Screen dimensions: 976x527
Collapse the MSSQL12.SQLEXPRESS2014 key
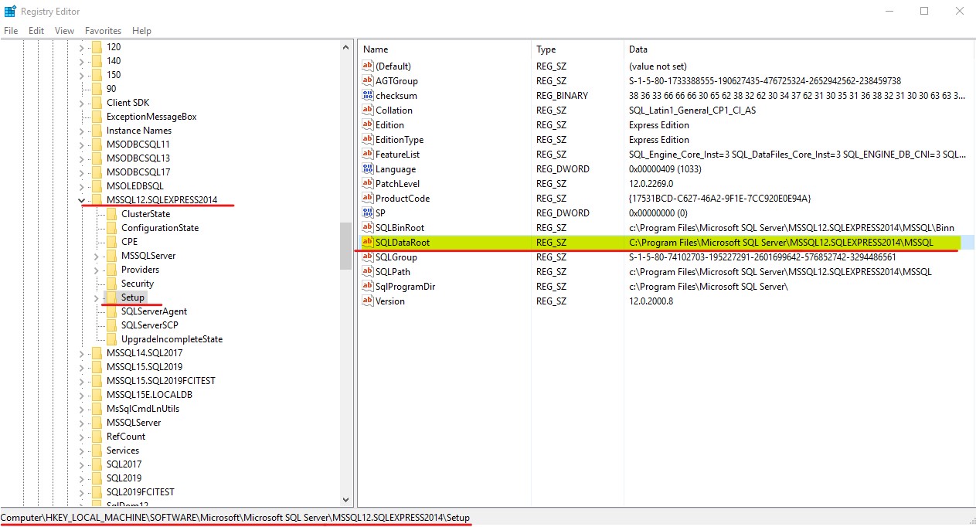pyautogui.click(x=82, y=200)
